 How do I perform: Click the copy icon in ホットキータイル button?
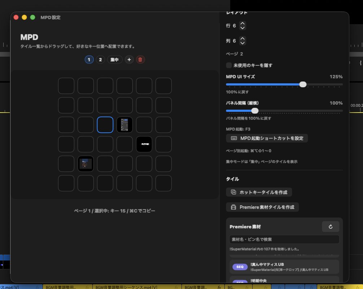pyautogui.click(x=233, y=192)
